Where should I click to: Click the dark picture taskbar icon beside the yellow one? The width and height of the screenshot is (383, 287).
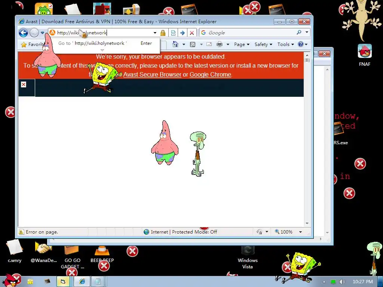47,282
